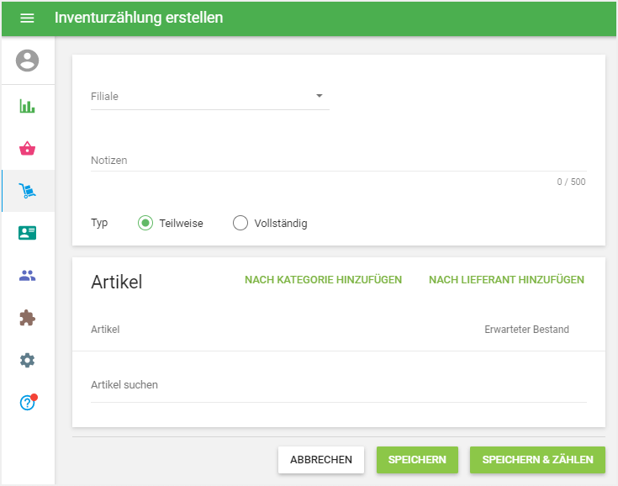
Task: Open the reports bar chart icon
Action: point(28,107)
